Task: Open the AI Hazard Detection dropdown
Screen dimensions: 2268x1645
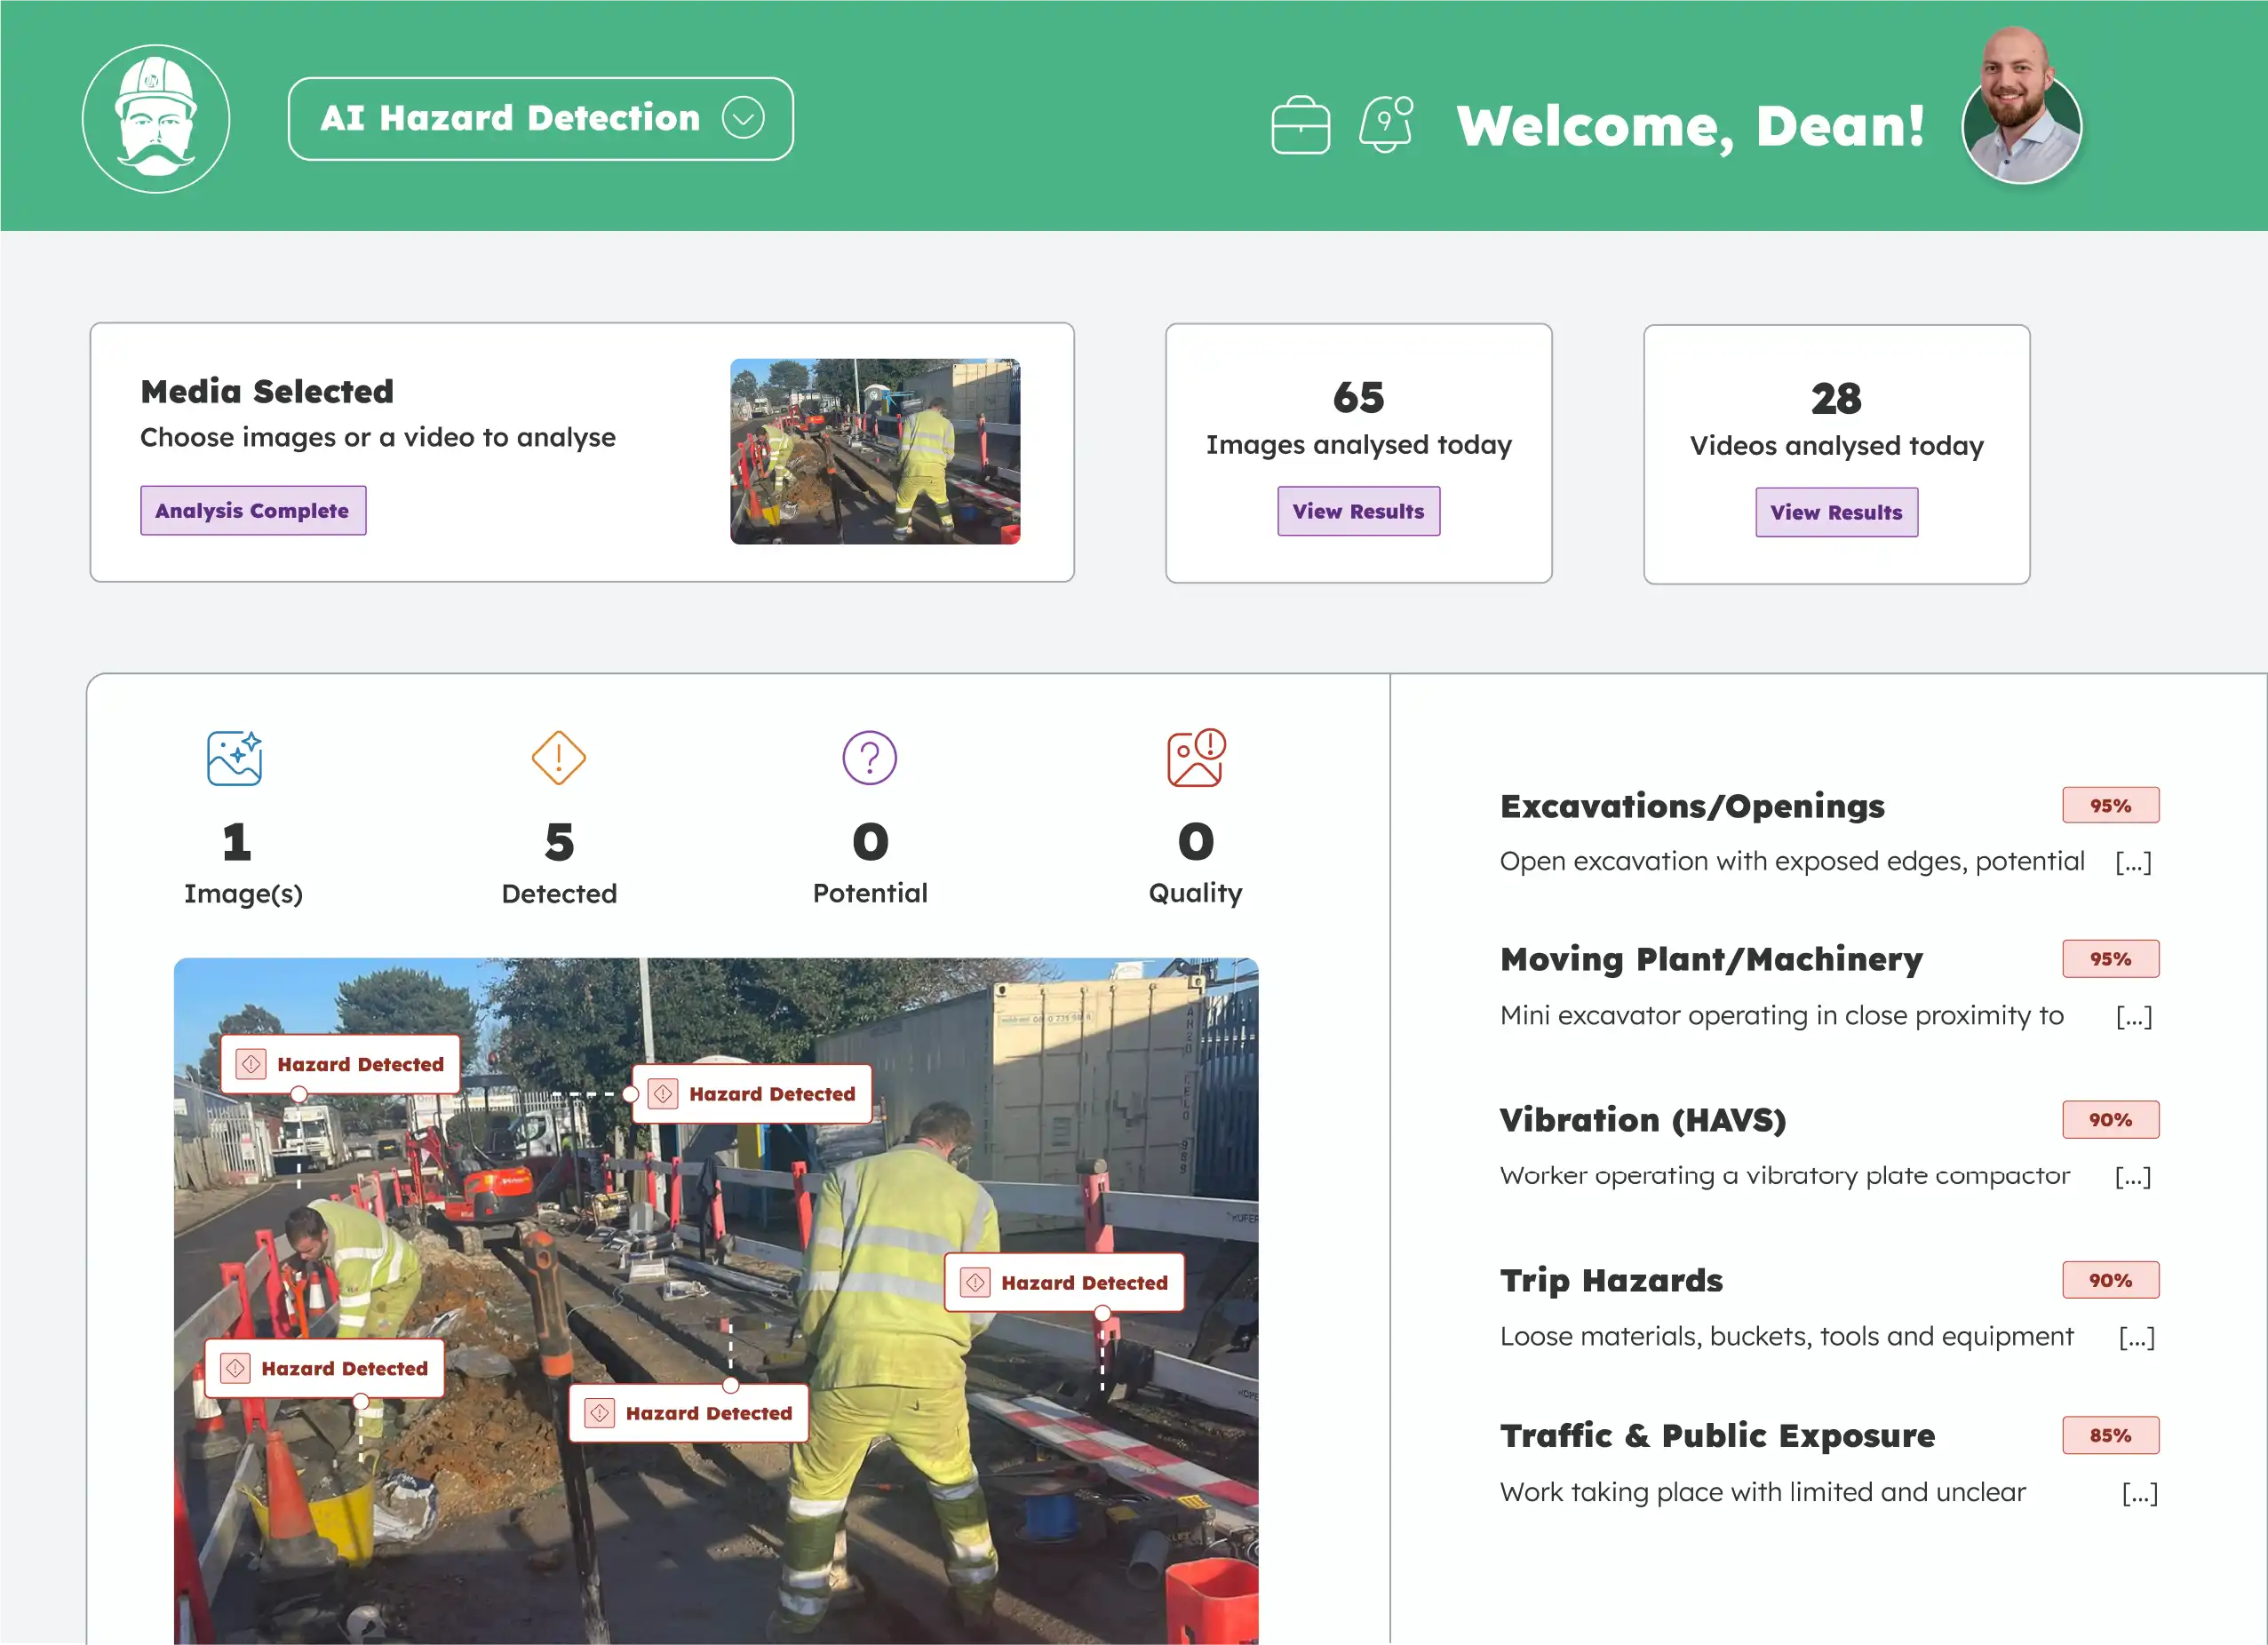Action: [x=541, y=118]
